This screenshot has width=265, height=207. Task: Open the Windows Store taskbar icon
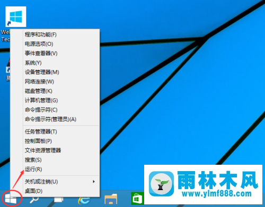(137, 199)
